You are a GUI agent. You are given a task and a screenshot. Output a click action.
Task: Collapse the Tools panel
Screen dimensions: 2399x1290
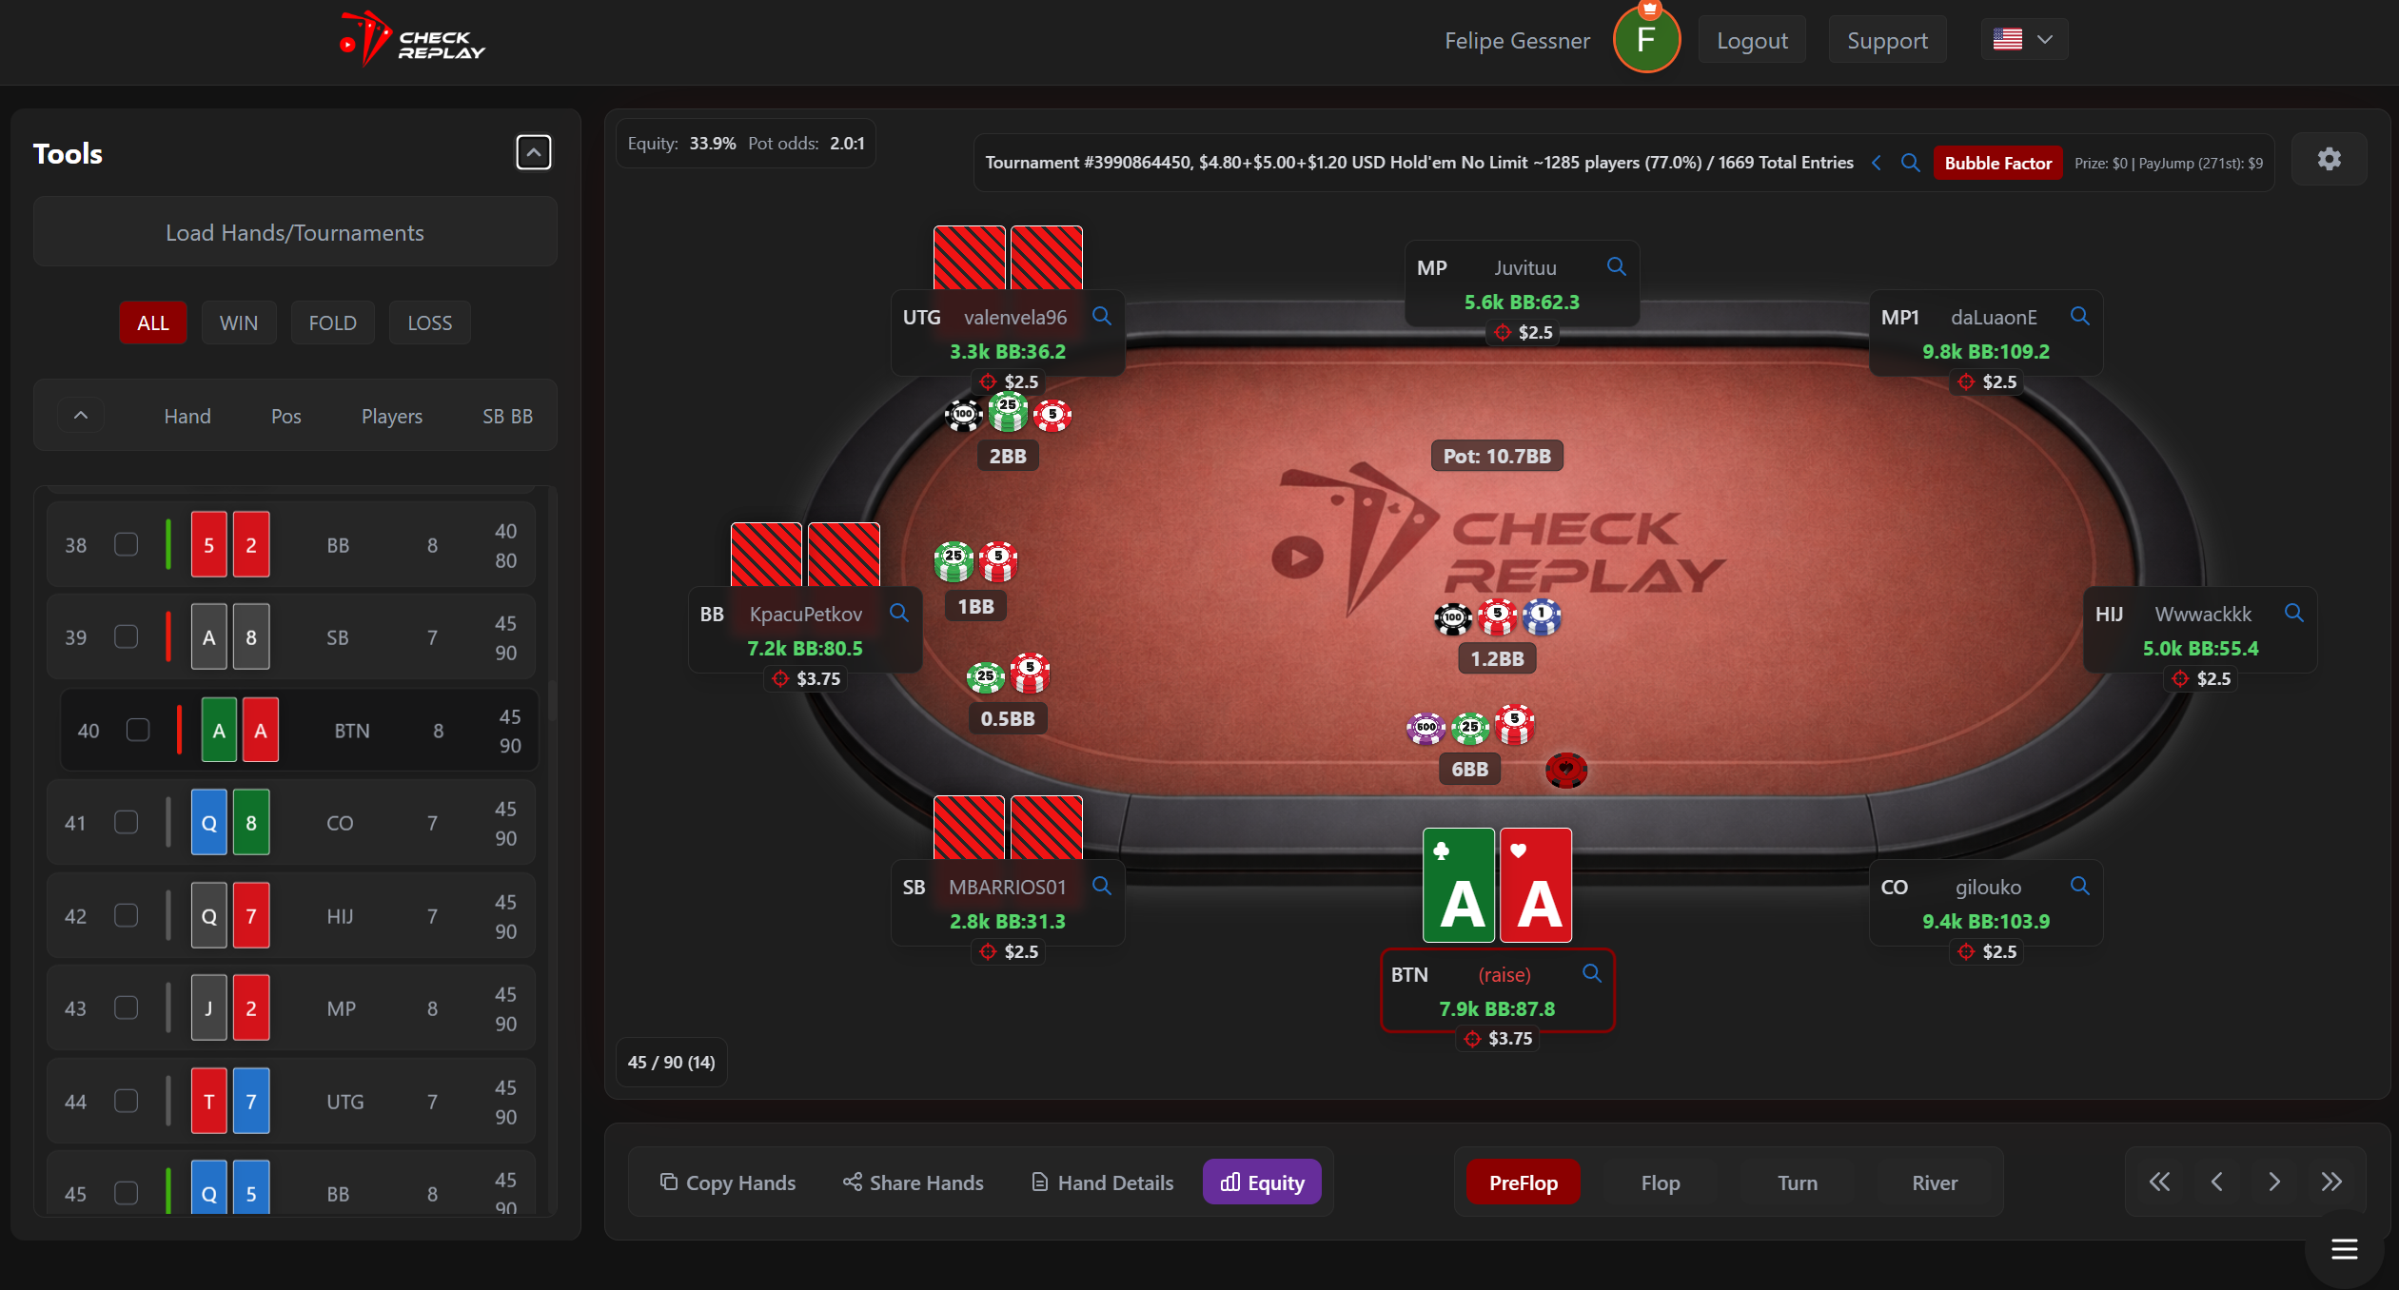click(534, 152)
